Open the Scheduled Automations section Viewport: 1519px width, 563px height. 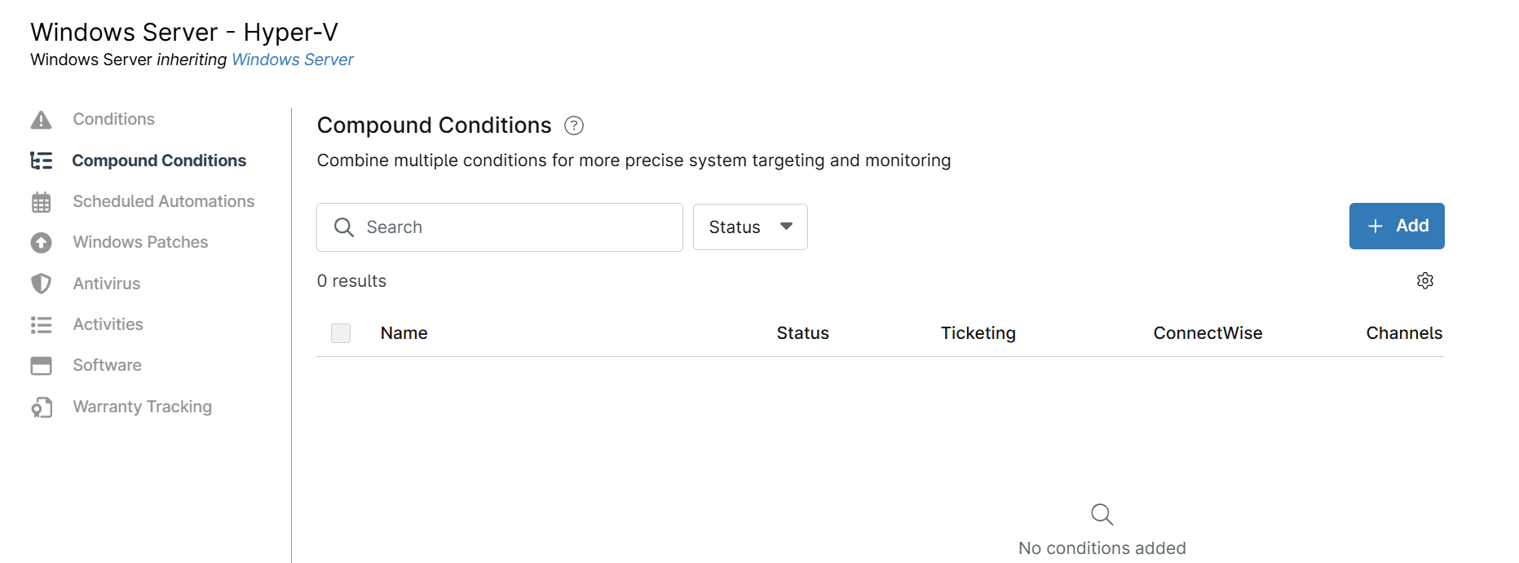[x=163, y=201]
